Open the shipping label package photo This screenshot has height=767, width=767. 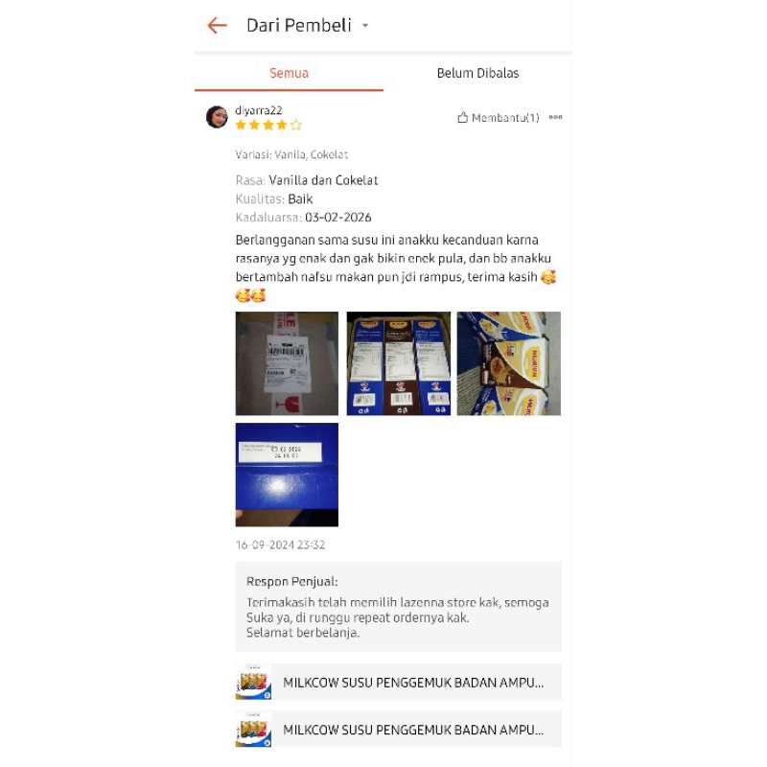coord(287,363)
